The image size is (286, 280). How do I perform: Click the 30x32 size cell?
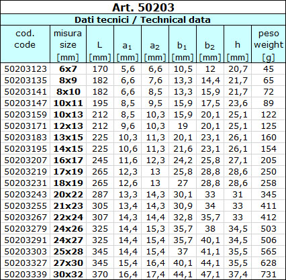(x=68, y=274)
